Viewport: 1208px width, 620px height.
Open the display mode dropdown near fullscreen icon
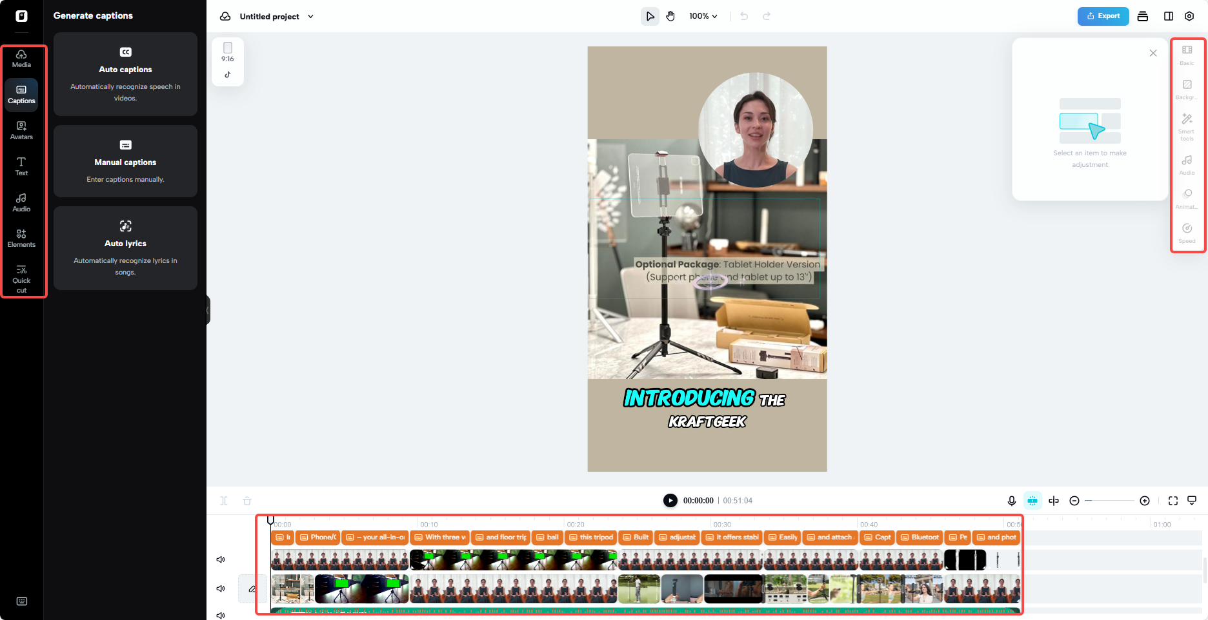[x=1192, y=500]
